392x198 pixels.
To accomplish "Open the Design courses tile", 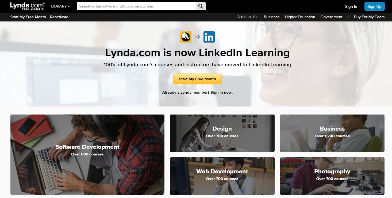I will click(x=222, y=133).
